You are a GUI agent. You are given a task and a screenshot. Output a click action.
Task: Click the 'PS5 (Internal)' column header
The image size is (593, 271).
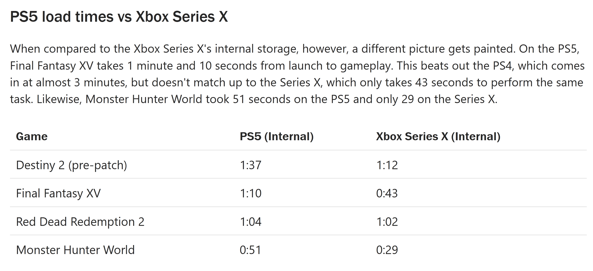point(277,136)
